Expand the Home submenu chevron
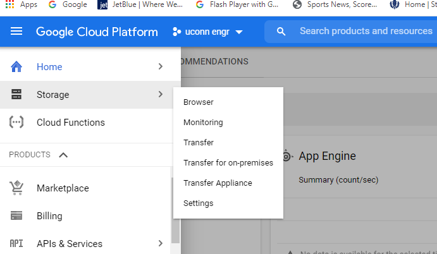The height and width of the screenshot is (254, 437). (160, 66)
